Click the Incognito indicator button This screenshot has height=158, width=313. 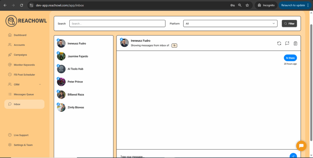point(266,6)
